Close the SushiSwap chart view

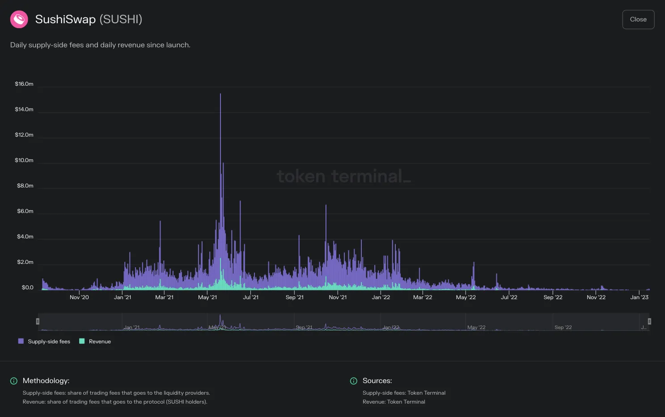click(638, 19)
